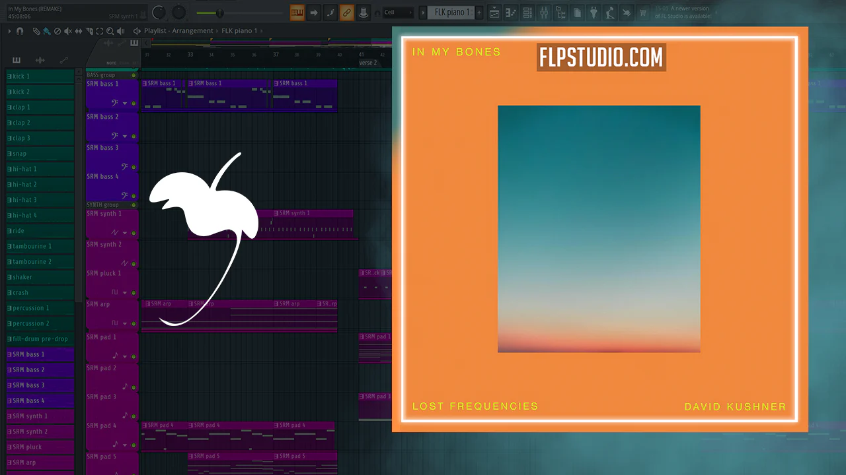Open the Piano roll view
The width and height of the screenshot is (846, 475).
click(511, 13)
